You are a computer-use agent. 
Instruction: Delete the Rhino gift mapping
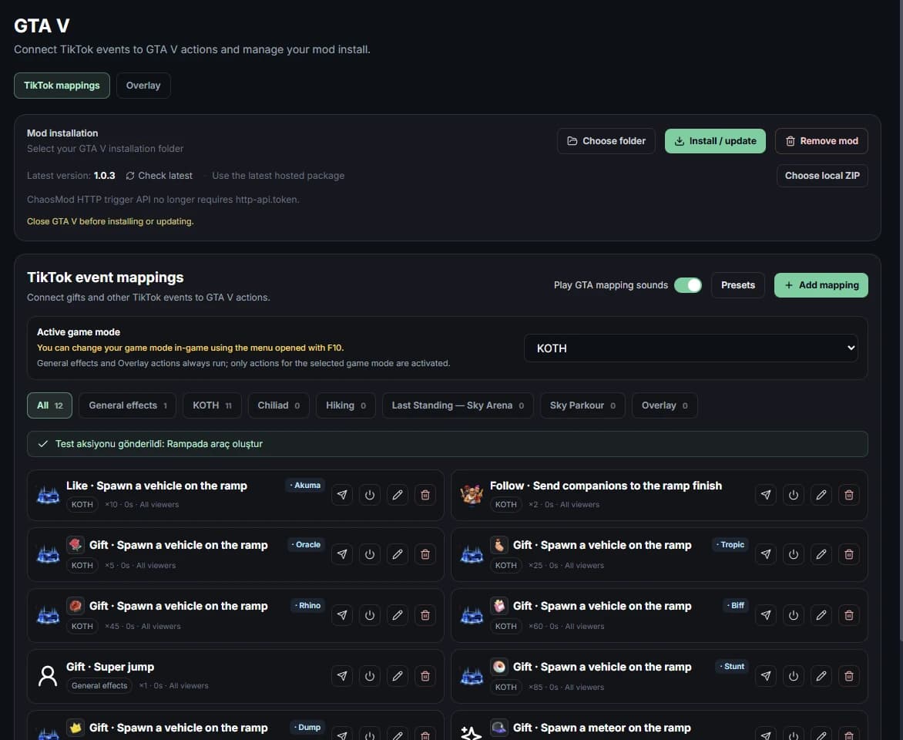pyautogui.click(x=425, y=616)
